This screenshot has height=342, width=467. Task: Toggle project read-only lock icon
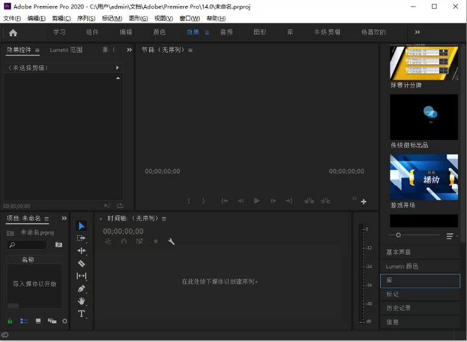[10, 321]
